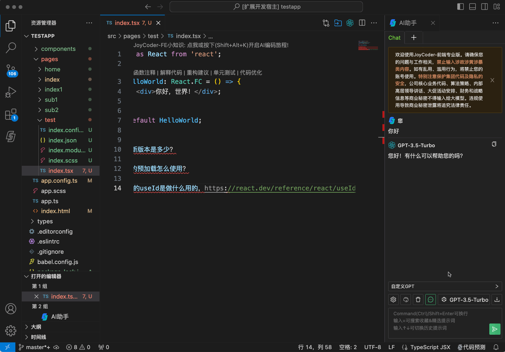The image size is (505, 352).
Task: Add a new chat with plus tab
Action: 414,38
